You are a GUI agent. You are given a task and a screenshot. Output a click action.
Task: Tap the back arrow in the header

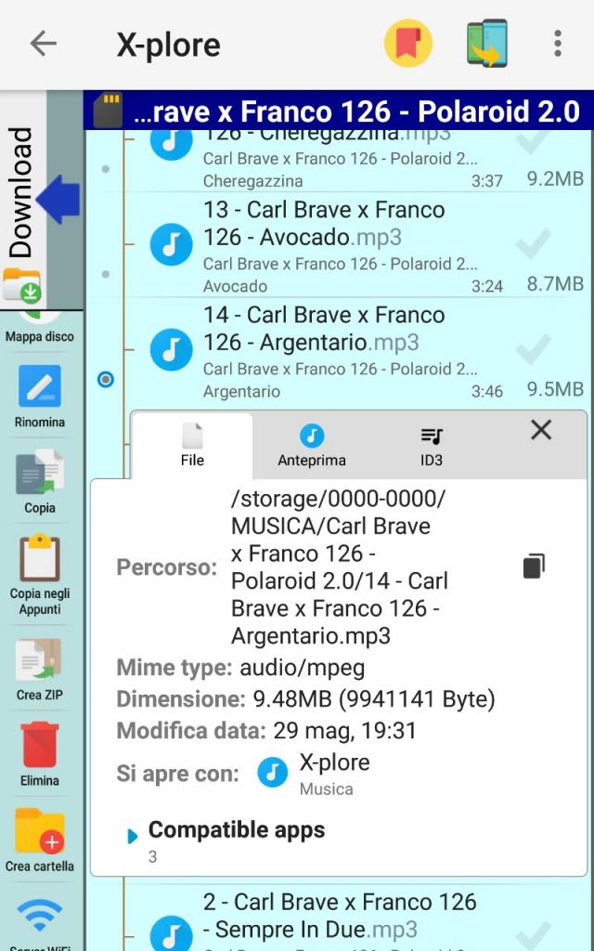[43, 44]
